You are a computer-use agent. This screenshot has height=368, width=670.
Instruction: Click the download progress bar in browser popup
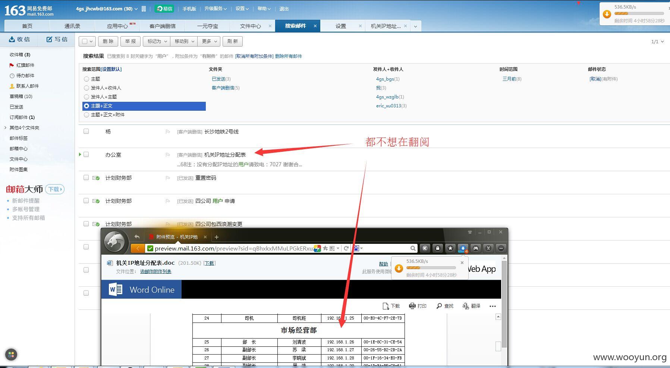tap(431, 268)
